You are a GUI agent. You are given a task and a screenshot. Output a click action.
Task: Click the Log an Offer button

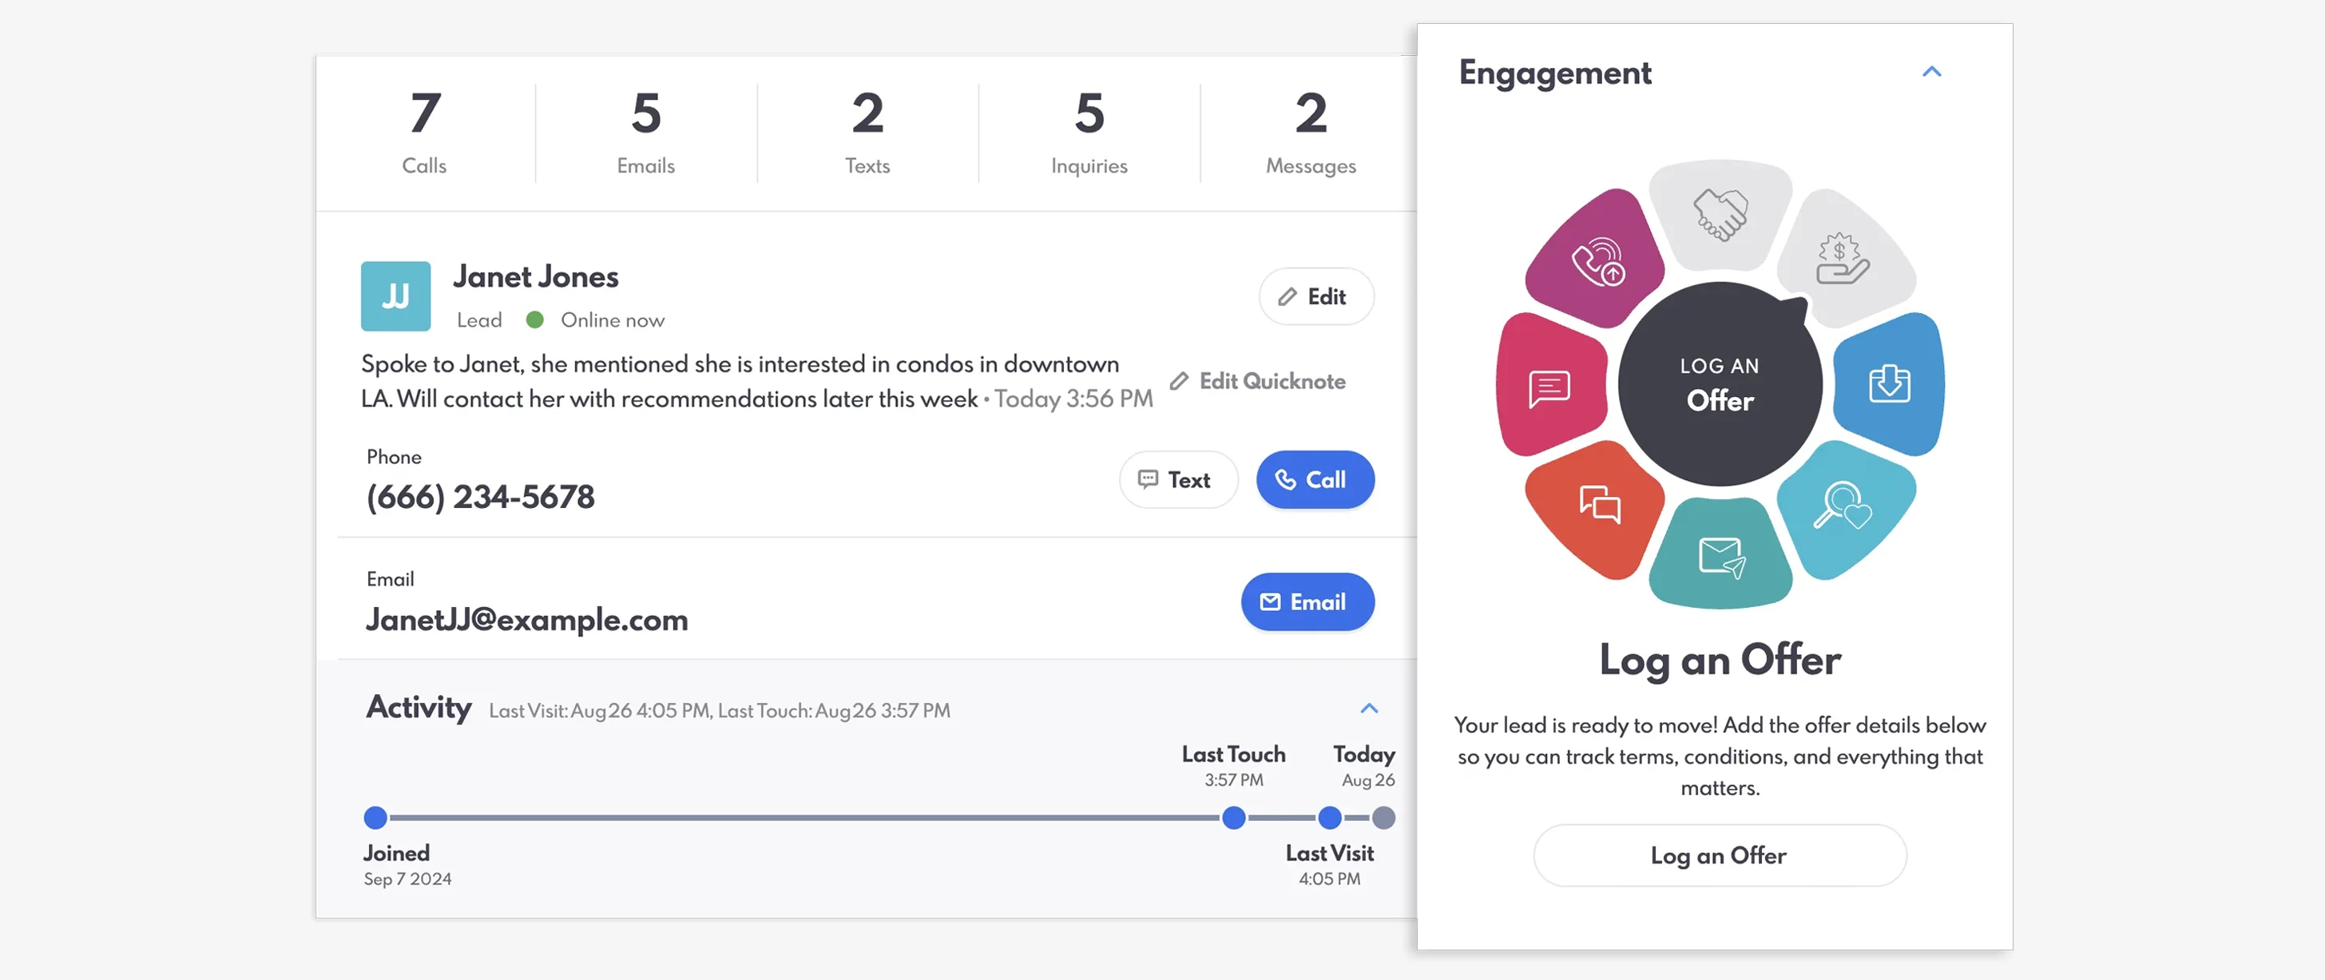point(1720,855)
